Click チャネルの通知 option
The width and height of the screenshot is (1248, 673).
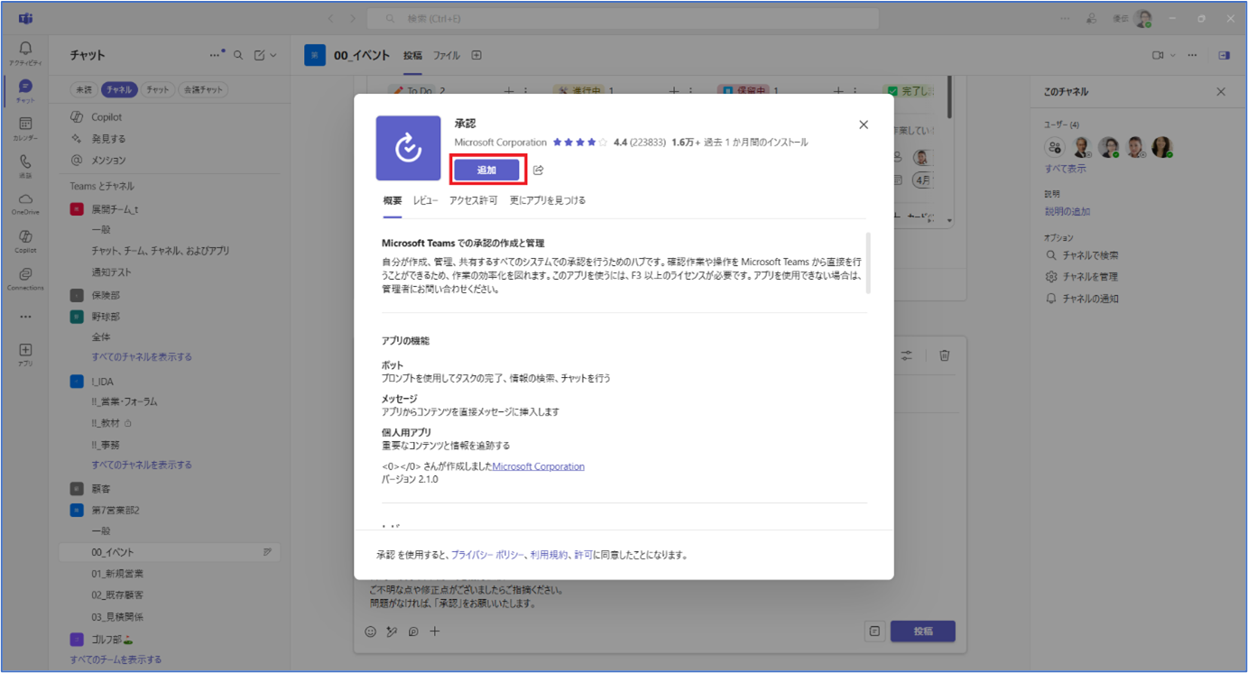(x=1082, y=299)
